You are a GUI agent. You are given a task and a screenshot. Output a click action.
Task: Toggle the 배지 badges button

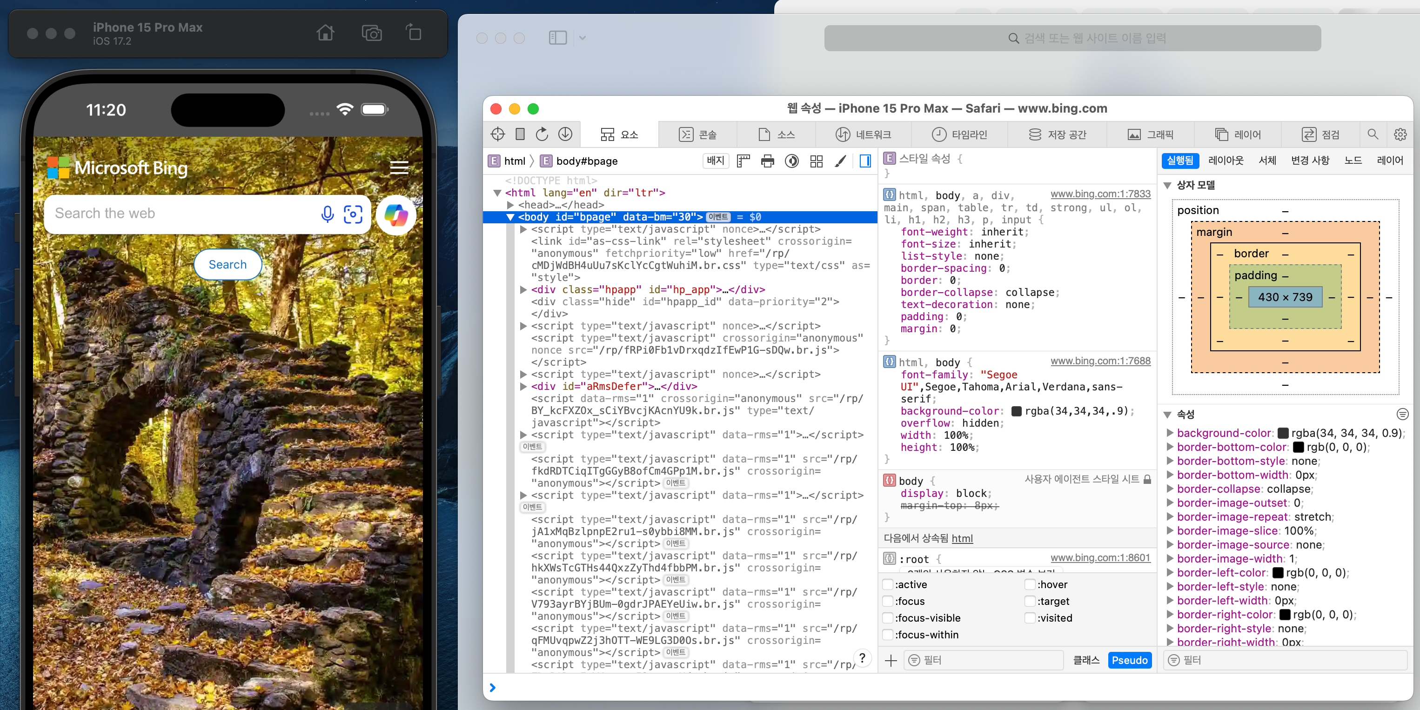(716, 161)
